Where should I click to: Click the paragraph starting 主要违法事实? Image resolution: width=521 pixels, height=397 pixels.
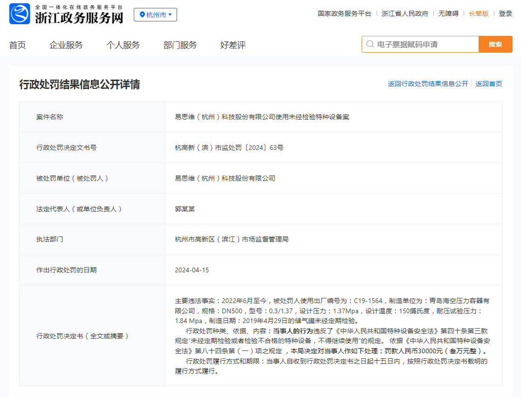pyautogui.click(x=332, y=311)
